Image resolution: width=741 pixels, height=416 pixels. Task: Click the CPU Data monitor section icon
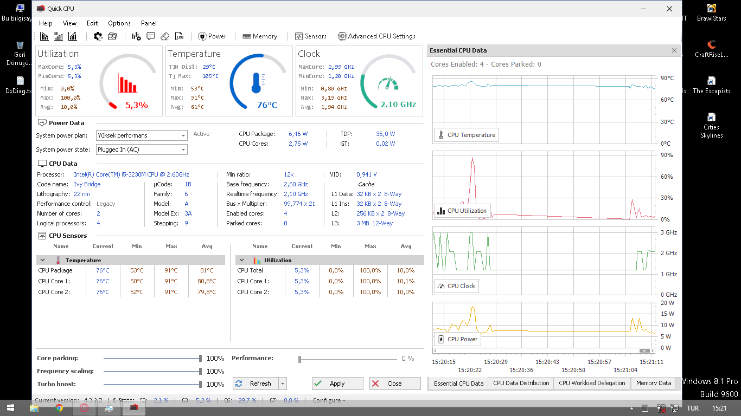pyautogui.click(x=42, y=164)
